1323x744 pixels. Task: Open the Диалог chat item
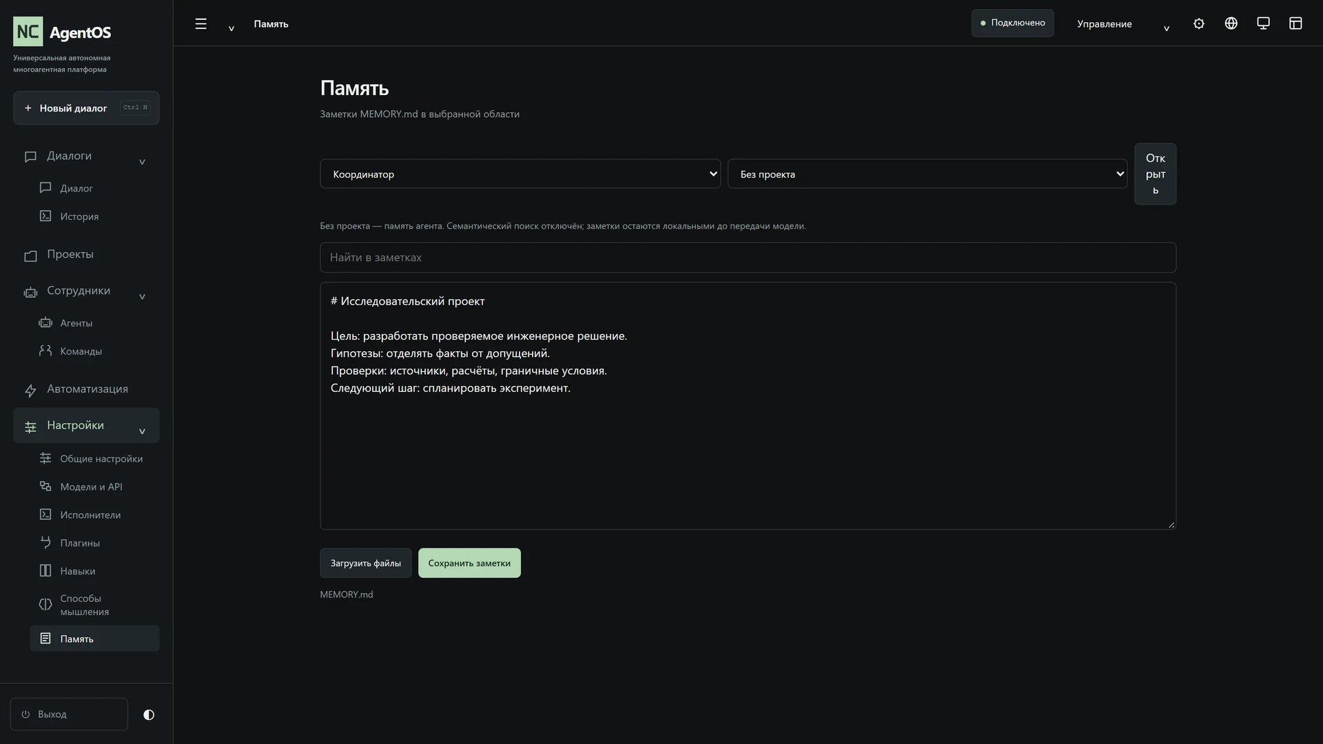pyautogui.click(x=76, y=188)
